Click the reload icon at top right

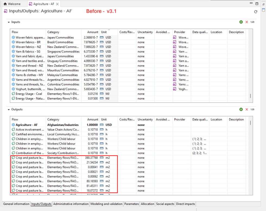(x=255, y=12)
